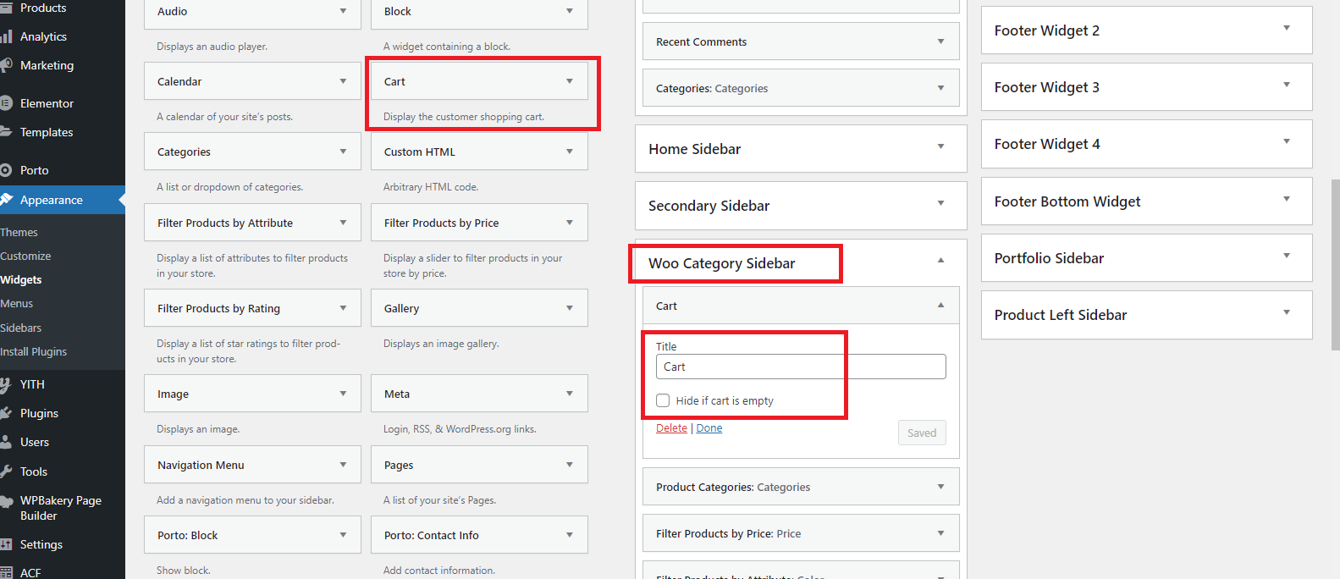The height and width of the screenshot is (579, 1340).
Task: Expand the Calendar widget dropdown arrow
Action: pos(343,81)
